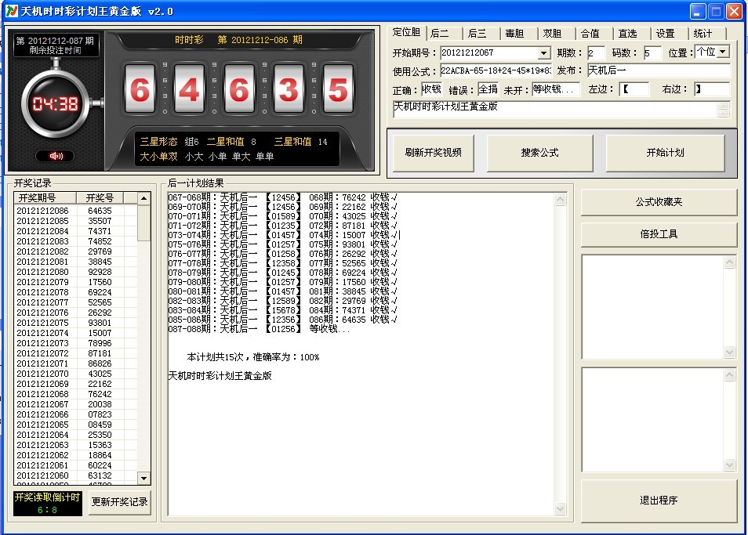
Task: Click the 开奖期号 column header
Action: pyautogui.click(x=45, y=197)
